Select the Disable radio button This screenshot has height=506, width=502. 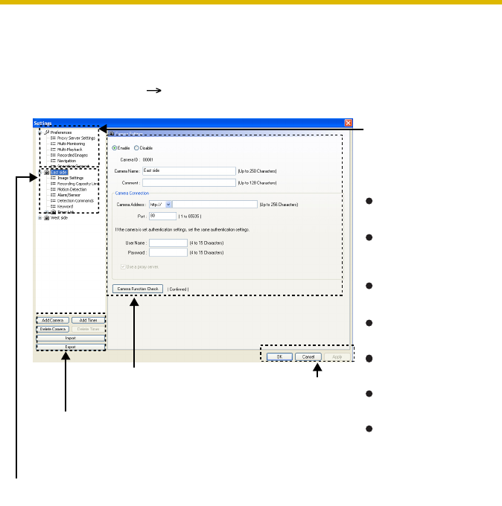coord(136,147)
